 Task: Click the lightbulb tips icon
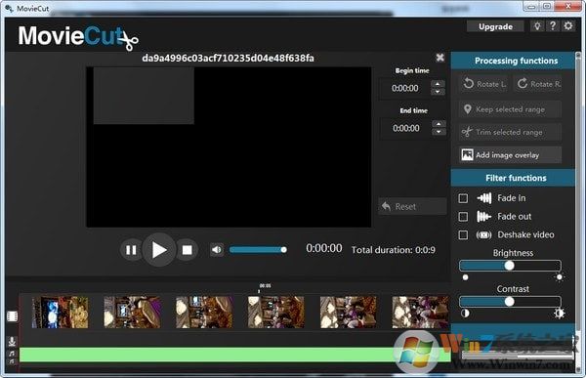tap(537, 26)
